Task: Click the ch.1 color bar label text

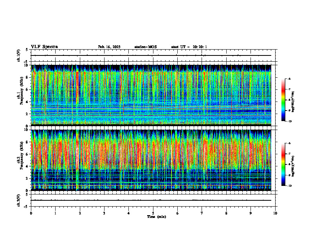Action: click(x=293, y=102)
